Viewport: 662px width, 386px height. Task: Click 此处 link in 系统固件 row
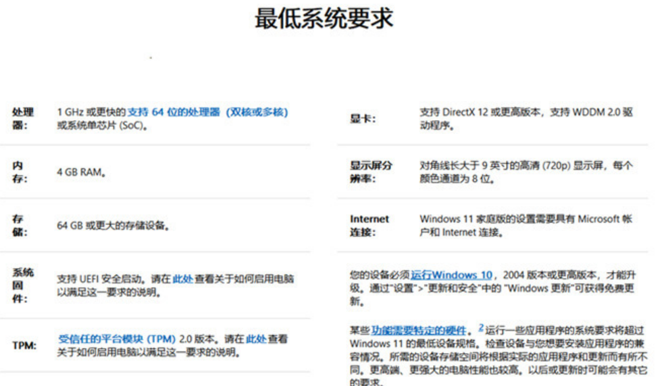pyautogui.click(x=183, y=278)
